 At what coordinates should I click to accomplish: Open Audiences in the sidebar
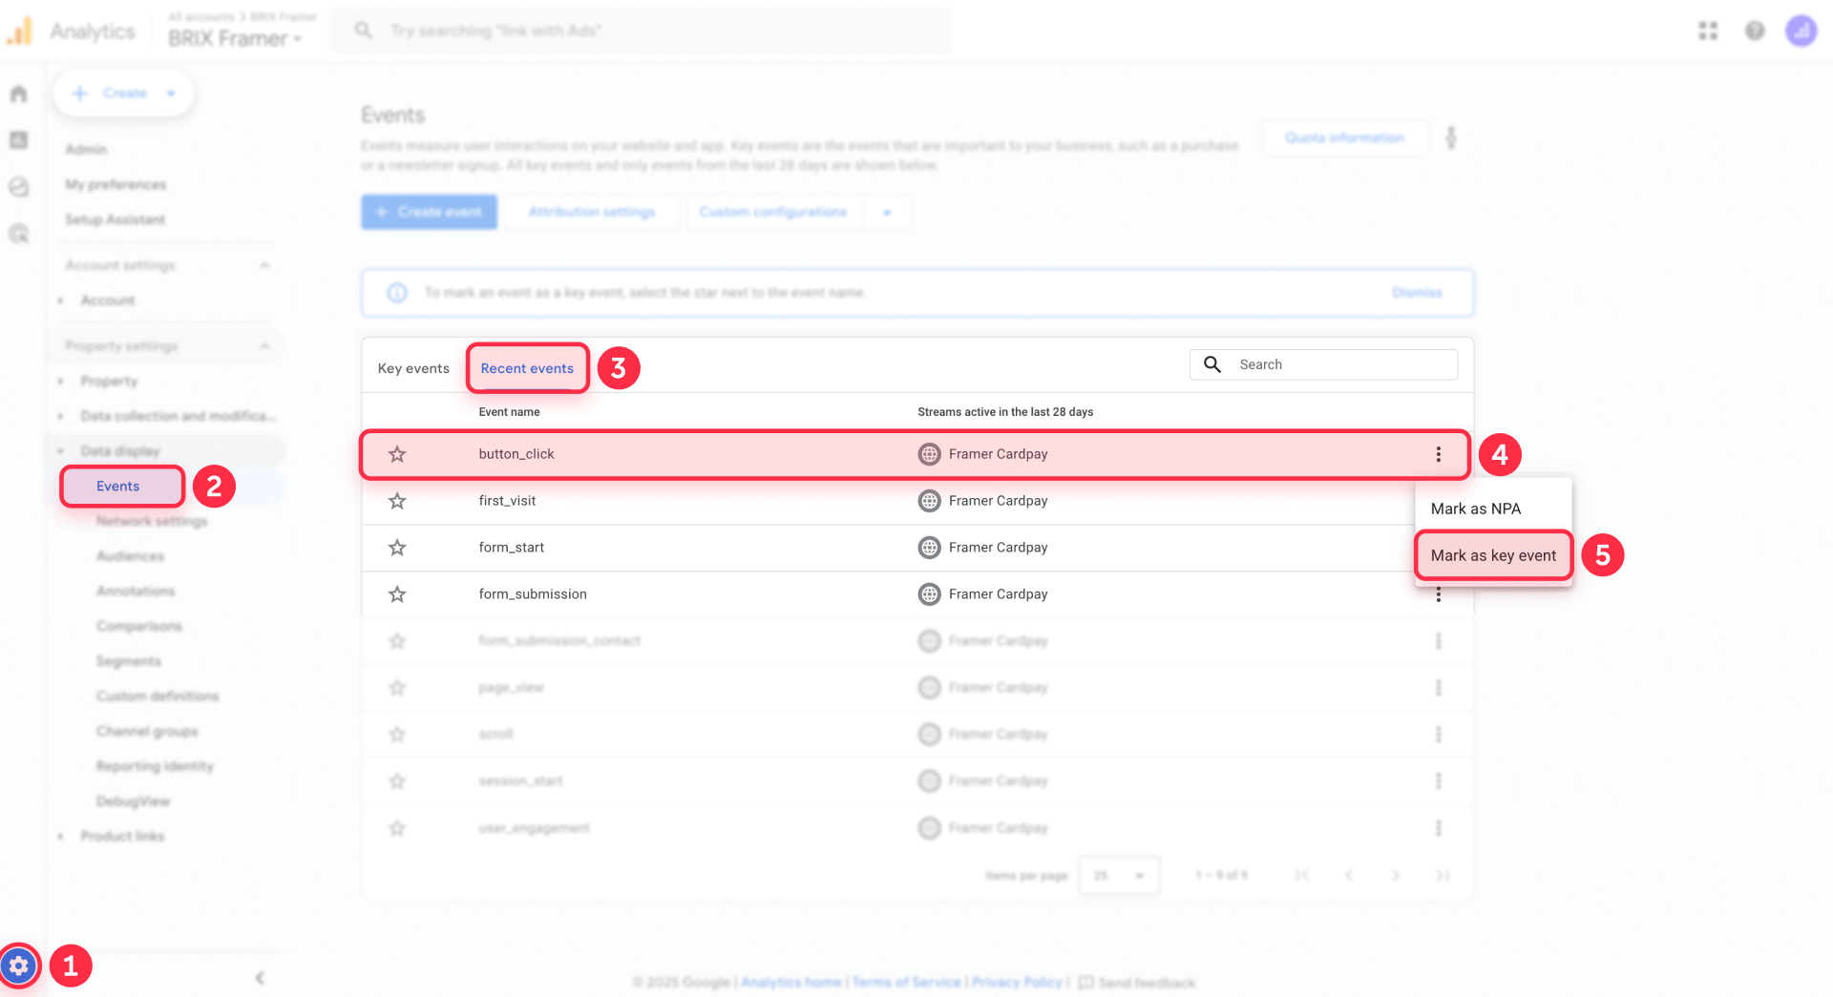130,556
